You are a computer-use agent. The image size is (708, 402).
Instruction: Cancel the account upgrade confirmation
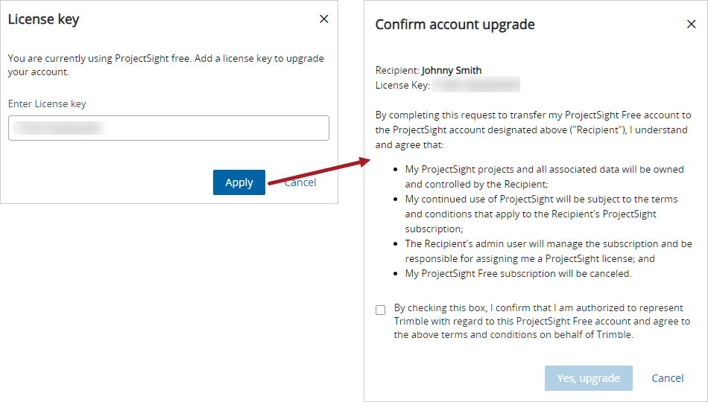[667, 378]
